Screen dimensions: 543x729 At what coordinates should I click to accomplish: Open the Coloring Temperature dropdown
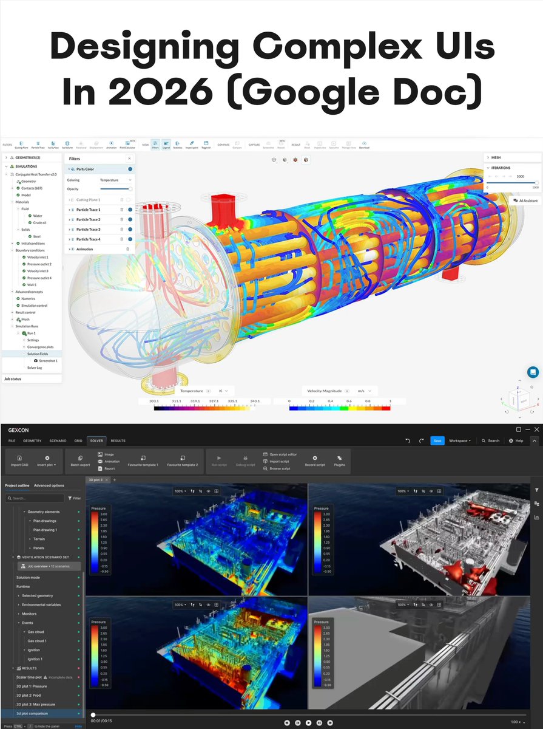pyautogui.click(x=115, y=180)
